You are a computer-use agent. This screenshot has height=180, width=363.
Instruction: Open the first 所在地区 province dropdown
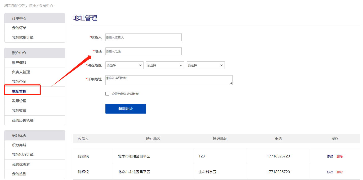(124, 65)
